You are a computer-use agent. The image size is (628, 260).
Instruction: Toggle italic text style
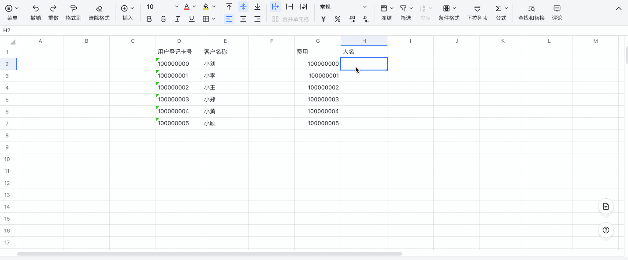[178, 19]
